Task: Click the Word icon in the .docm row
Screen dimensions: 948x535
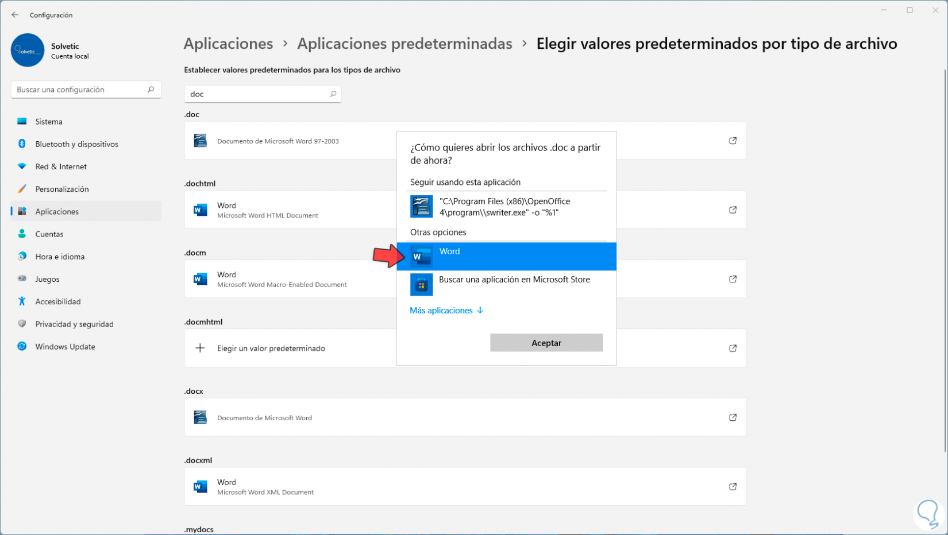Action: [200, 279]
